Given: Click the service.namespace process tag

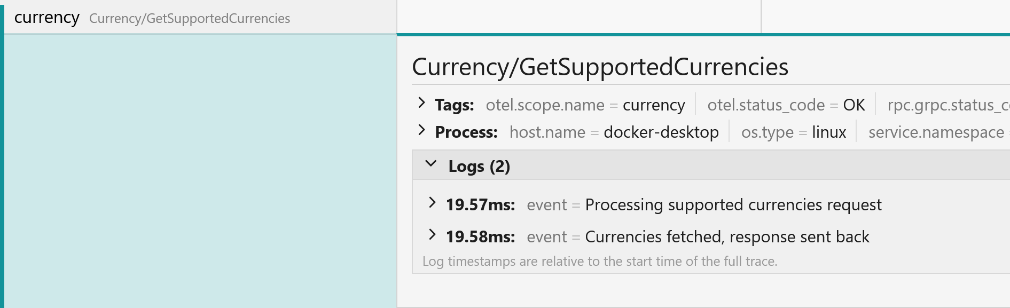Looking at the screenshot, I should coord(936,132).
